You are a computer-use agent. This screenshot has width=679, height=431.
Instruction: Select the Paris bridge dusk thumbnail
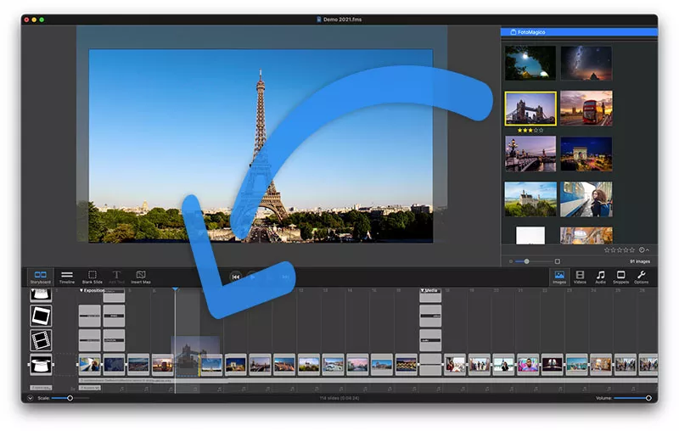[530, 154]
